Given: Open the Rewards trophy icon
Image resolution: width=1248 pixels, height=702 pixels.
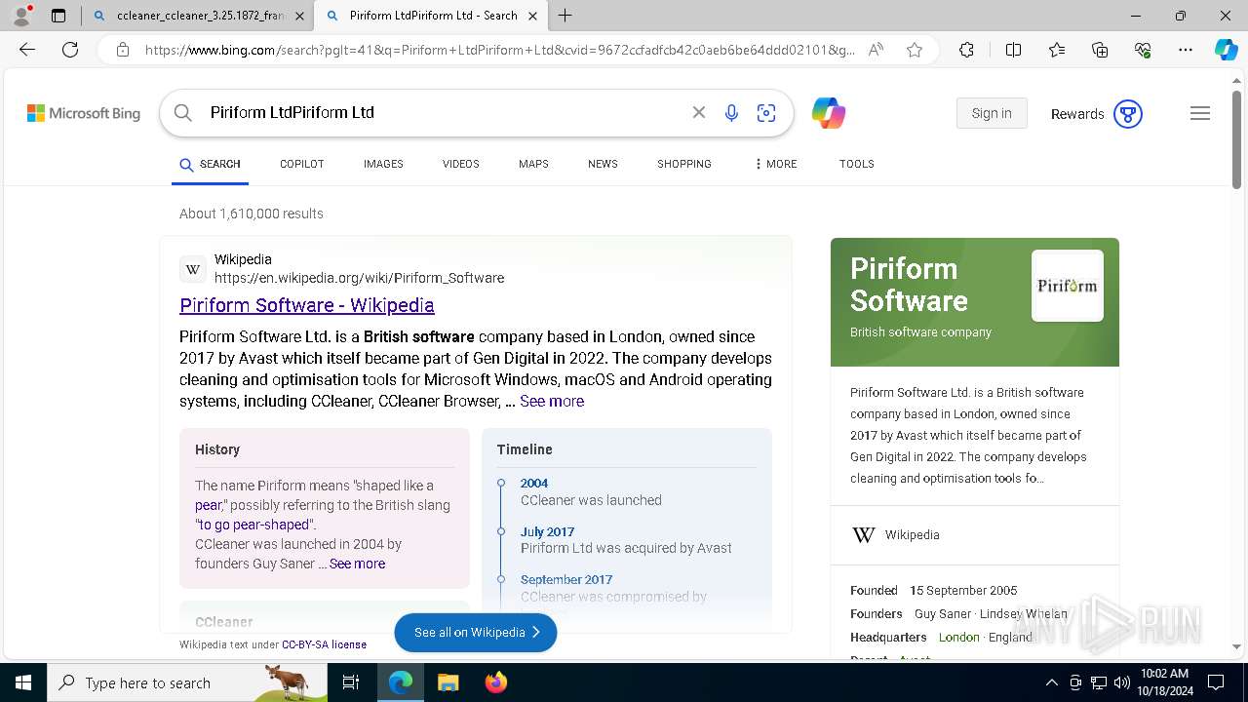Looking at the screenshot, I should pos(1127,114).
